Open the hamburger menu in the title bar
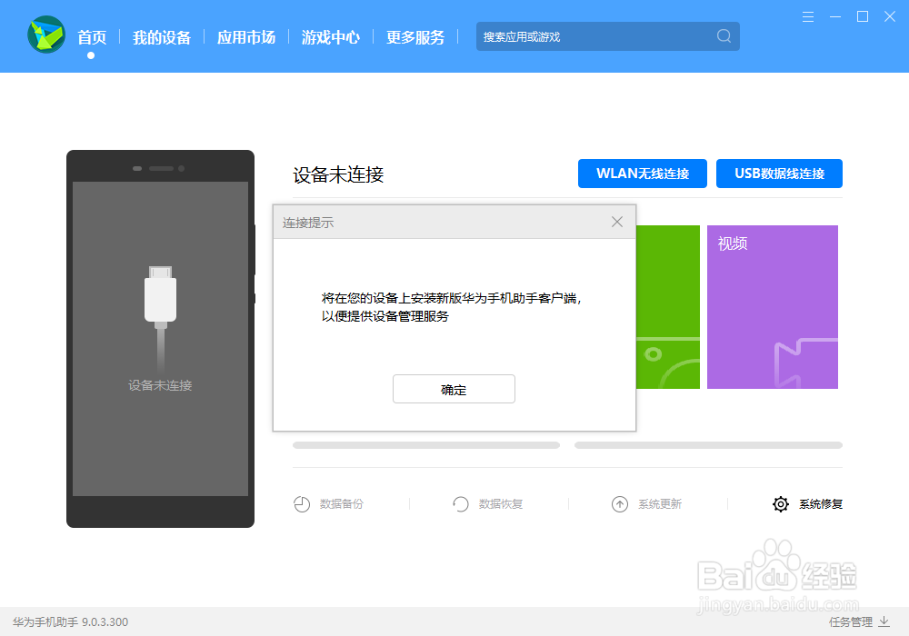 tap(807, 15)
